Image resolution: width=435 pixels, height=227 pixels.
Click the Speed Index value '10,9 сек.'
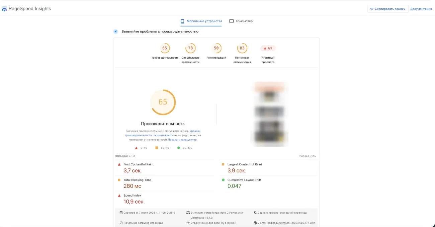pos(134,202)
